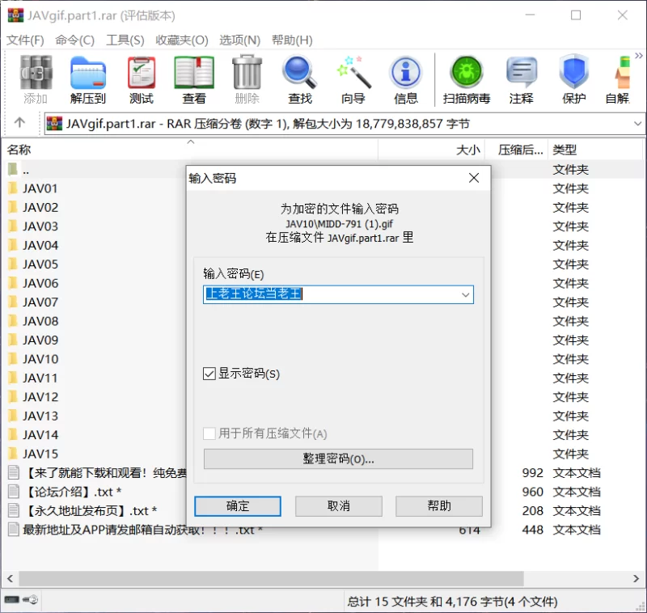Select the JAV12 folder row
Image resolution: width=647 pixels, height=613 pixels.
(40, 397)
